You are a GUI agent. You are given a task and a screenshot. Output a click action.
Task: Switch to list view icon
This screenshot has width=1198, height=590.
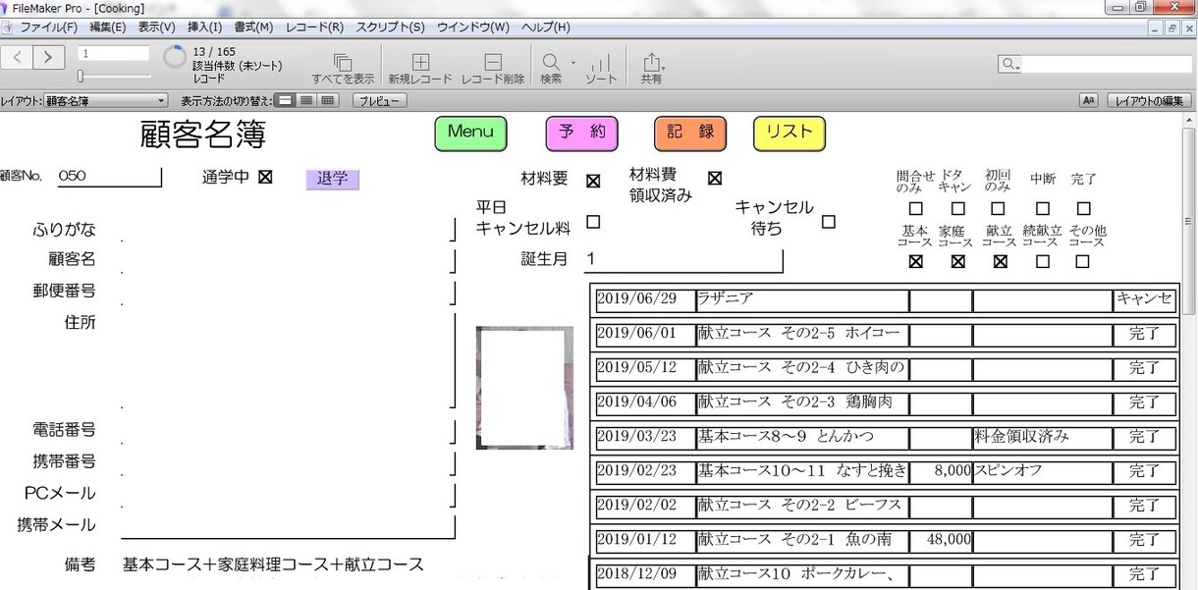306,100
